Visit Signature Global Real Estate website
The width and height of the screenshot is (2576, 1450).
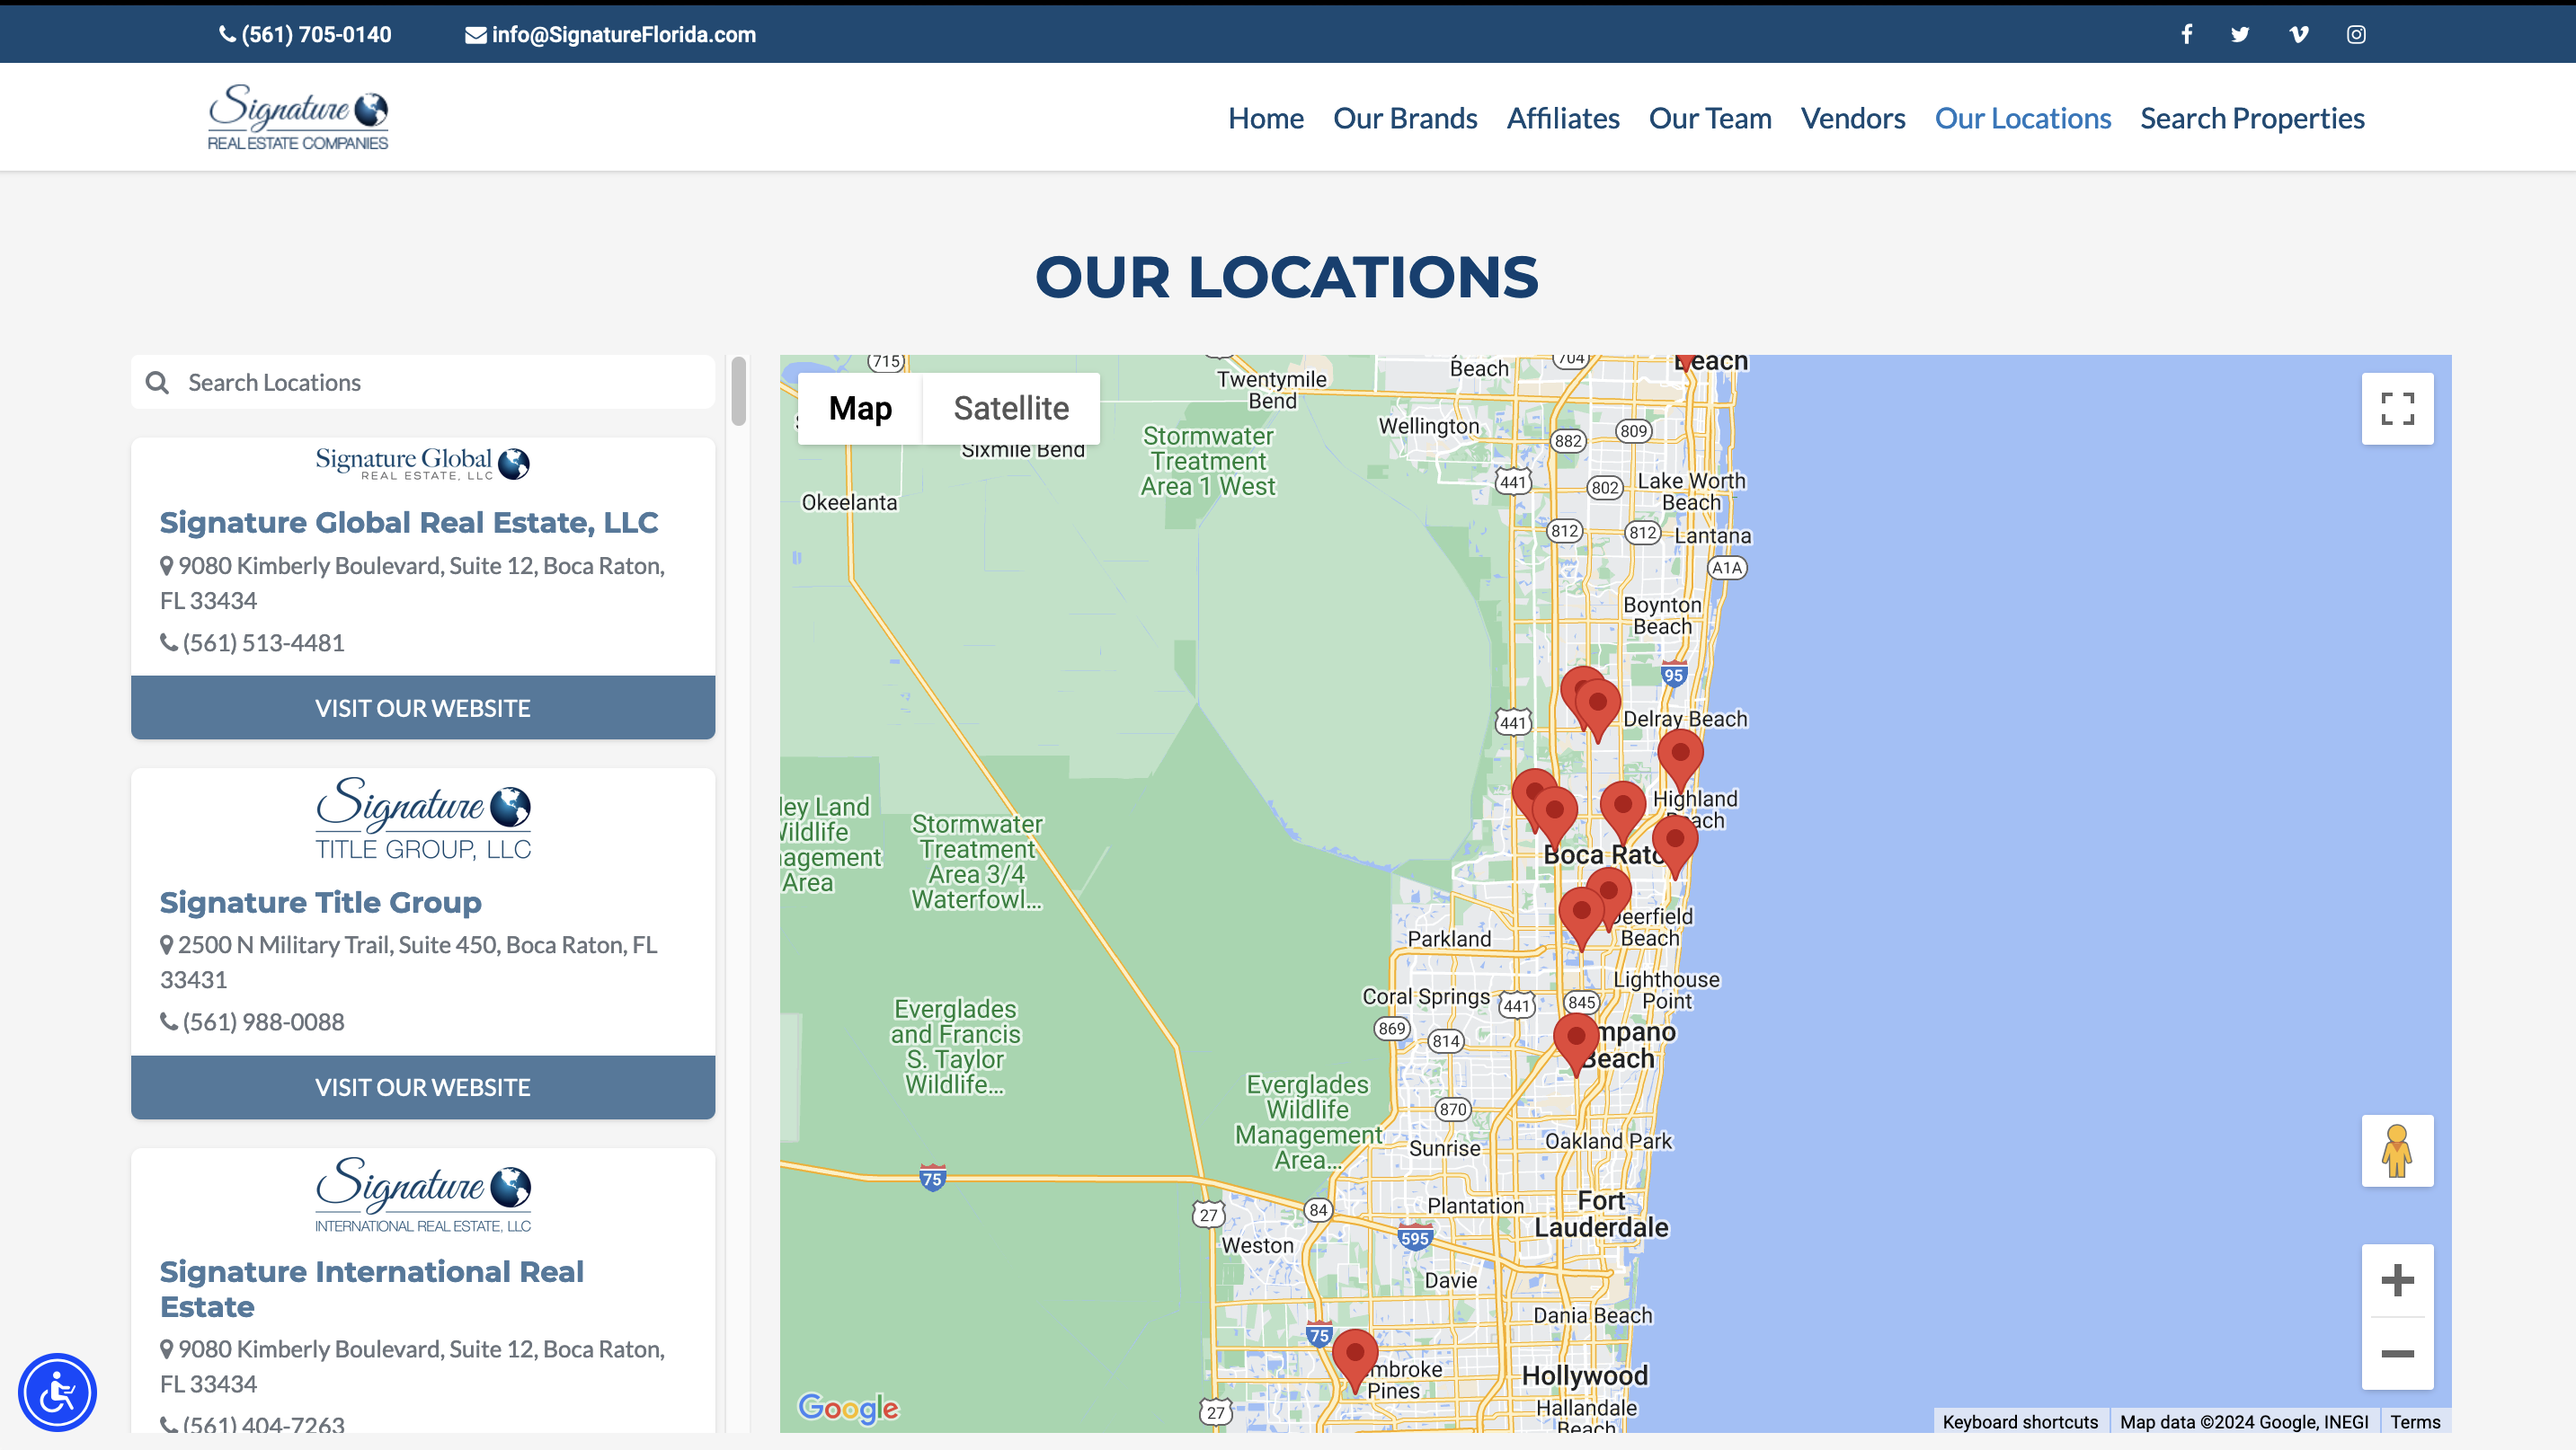(x=422, y=708)
